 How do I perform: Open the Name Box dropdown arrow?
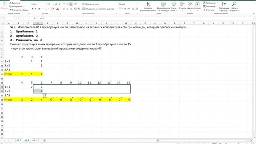pos(14,18)
